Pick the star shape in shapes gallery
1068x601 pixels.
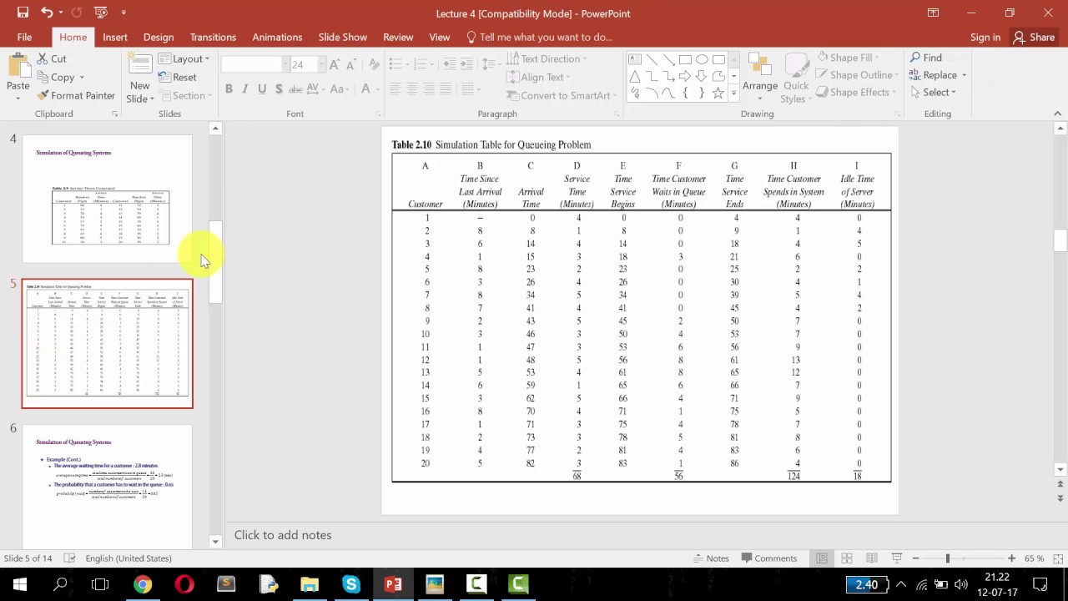click(718, 93)
